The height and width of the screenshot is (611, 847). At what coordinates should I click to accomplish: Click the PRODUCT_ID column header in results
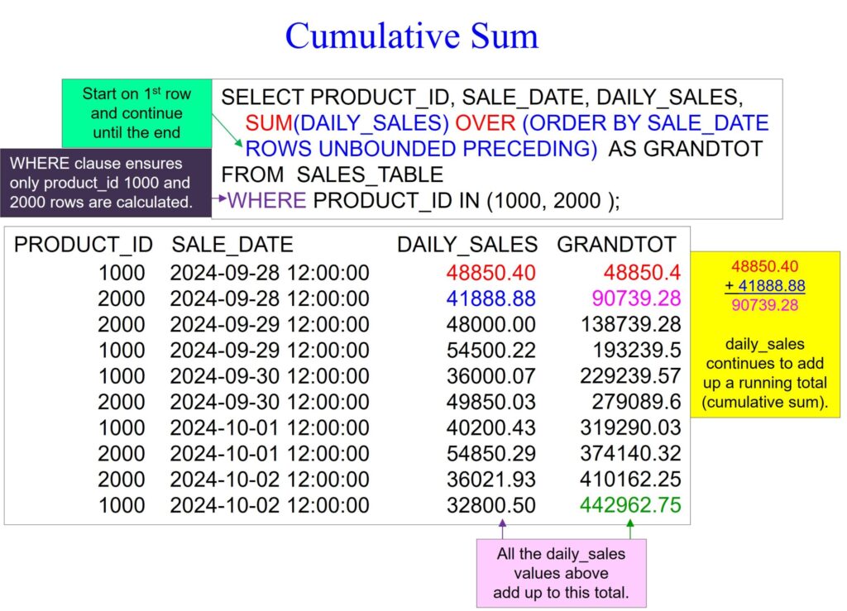pyautogui.click(x=84, y=245)
